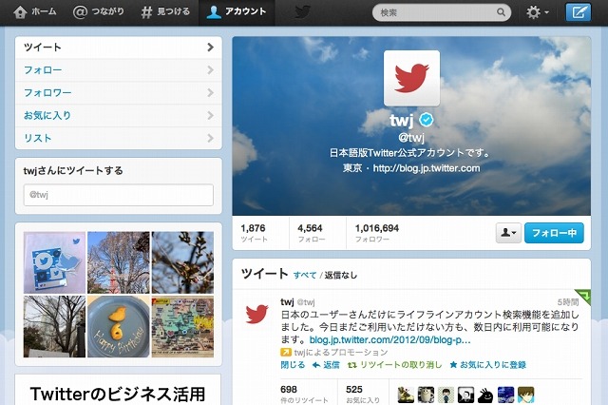Select the 返信なし (no replies) filter
The image size is (608, 405).
[x=340, y=275]
